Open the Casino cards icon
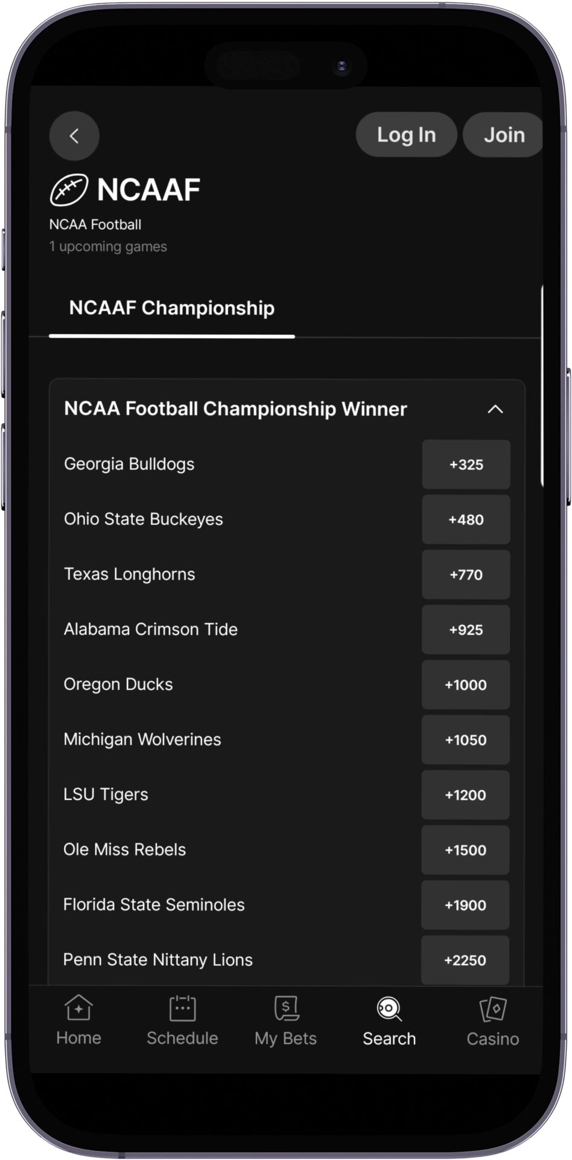The image size is (572, 1160). click(x=493, y=1008)
